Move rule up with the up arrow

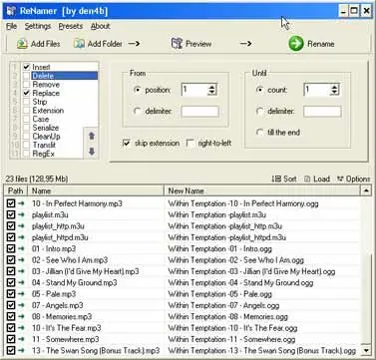click(x=92, y=136)
